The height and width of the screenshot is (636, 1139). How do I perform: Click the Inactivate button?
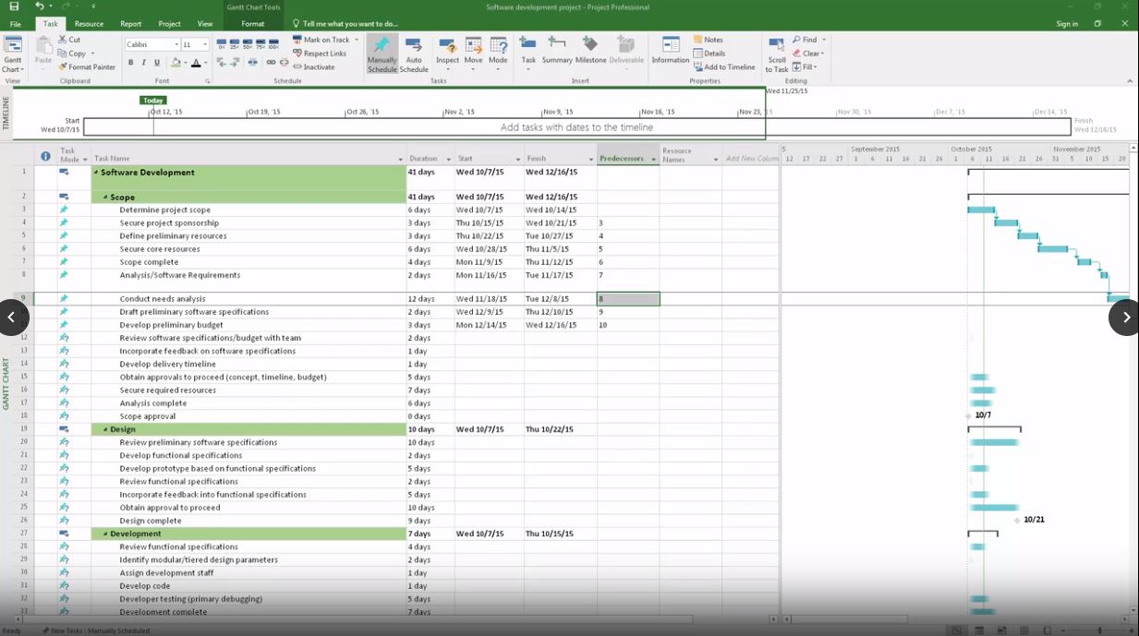[x=314, y=66]
